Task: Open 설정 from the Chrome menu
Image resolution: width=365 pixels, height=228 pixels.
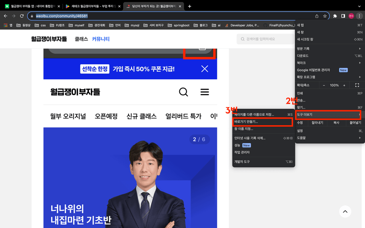Action: 330,131
